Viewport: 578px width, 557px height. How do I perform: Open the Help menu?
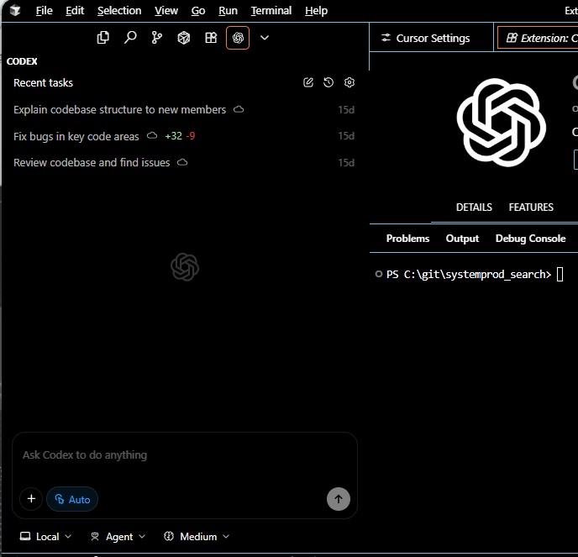[x=316, y=11]
